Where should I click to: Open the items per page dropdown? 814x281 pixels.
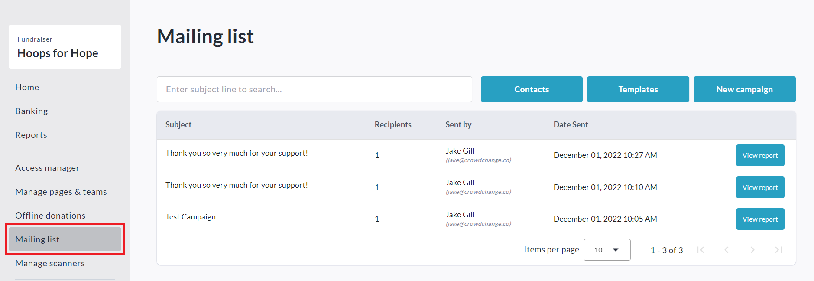(x=606, y=250)
